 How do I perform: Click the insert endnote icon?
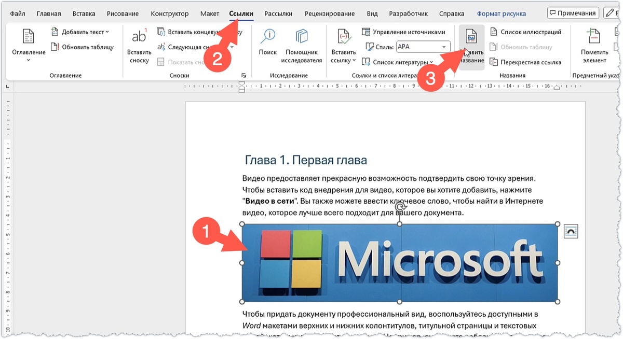point(161,32)
